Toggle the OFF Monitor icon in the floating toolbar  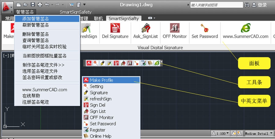tap(130, 63)
